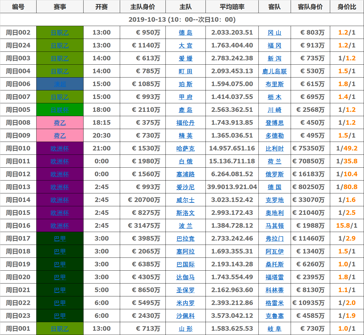Screen dimensions: 364x335
Task: Open the 爱媛 team link
Action: pos(186,58)
